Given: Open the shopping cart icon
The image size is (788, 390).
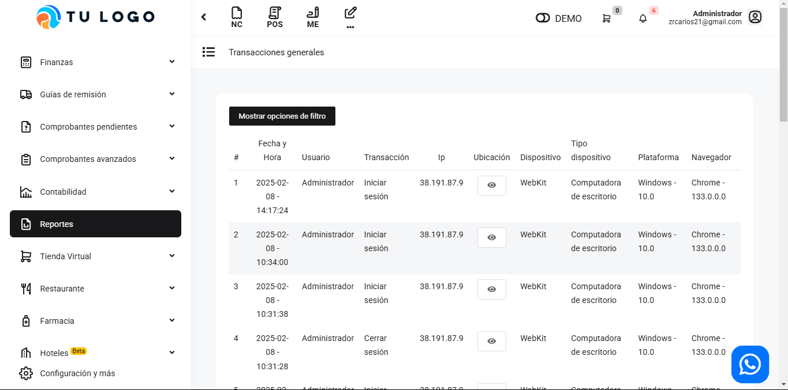Looking at the screenshot, I should tap(606, 18).
